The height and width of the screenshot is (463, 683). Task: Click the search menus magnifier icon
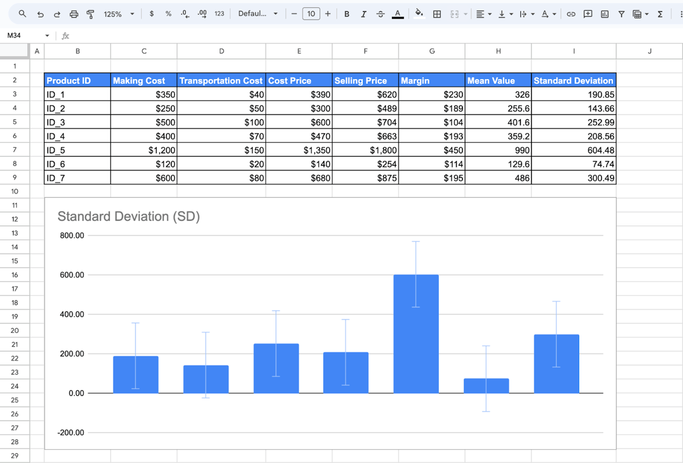coord(22,14)
